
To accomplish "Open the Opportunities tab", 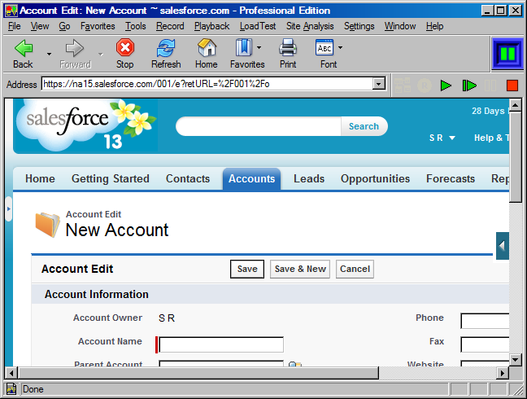I will pos(375,178).
